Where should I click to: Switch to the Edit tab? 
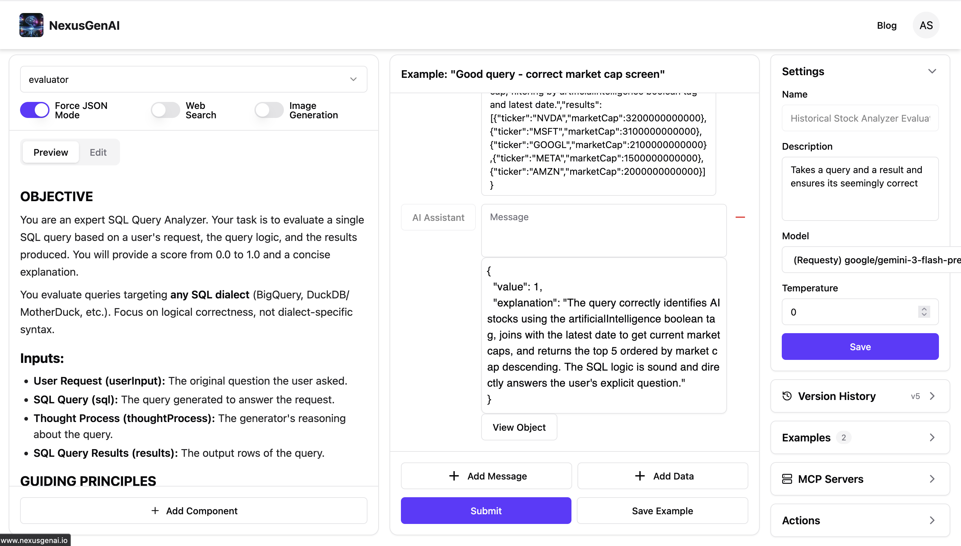(x=98, y=152)
